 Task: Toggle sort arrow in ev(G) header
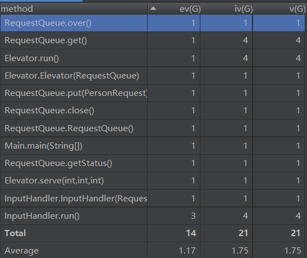tap(153, 8)
